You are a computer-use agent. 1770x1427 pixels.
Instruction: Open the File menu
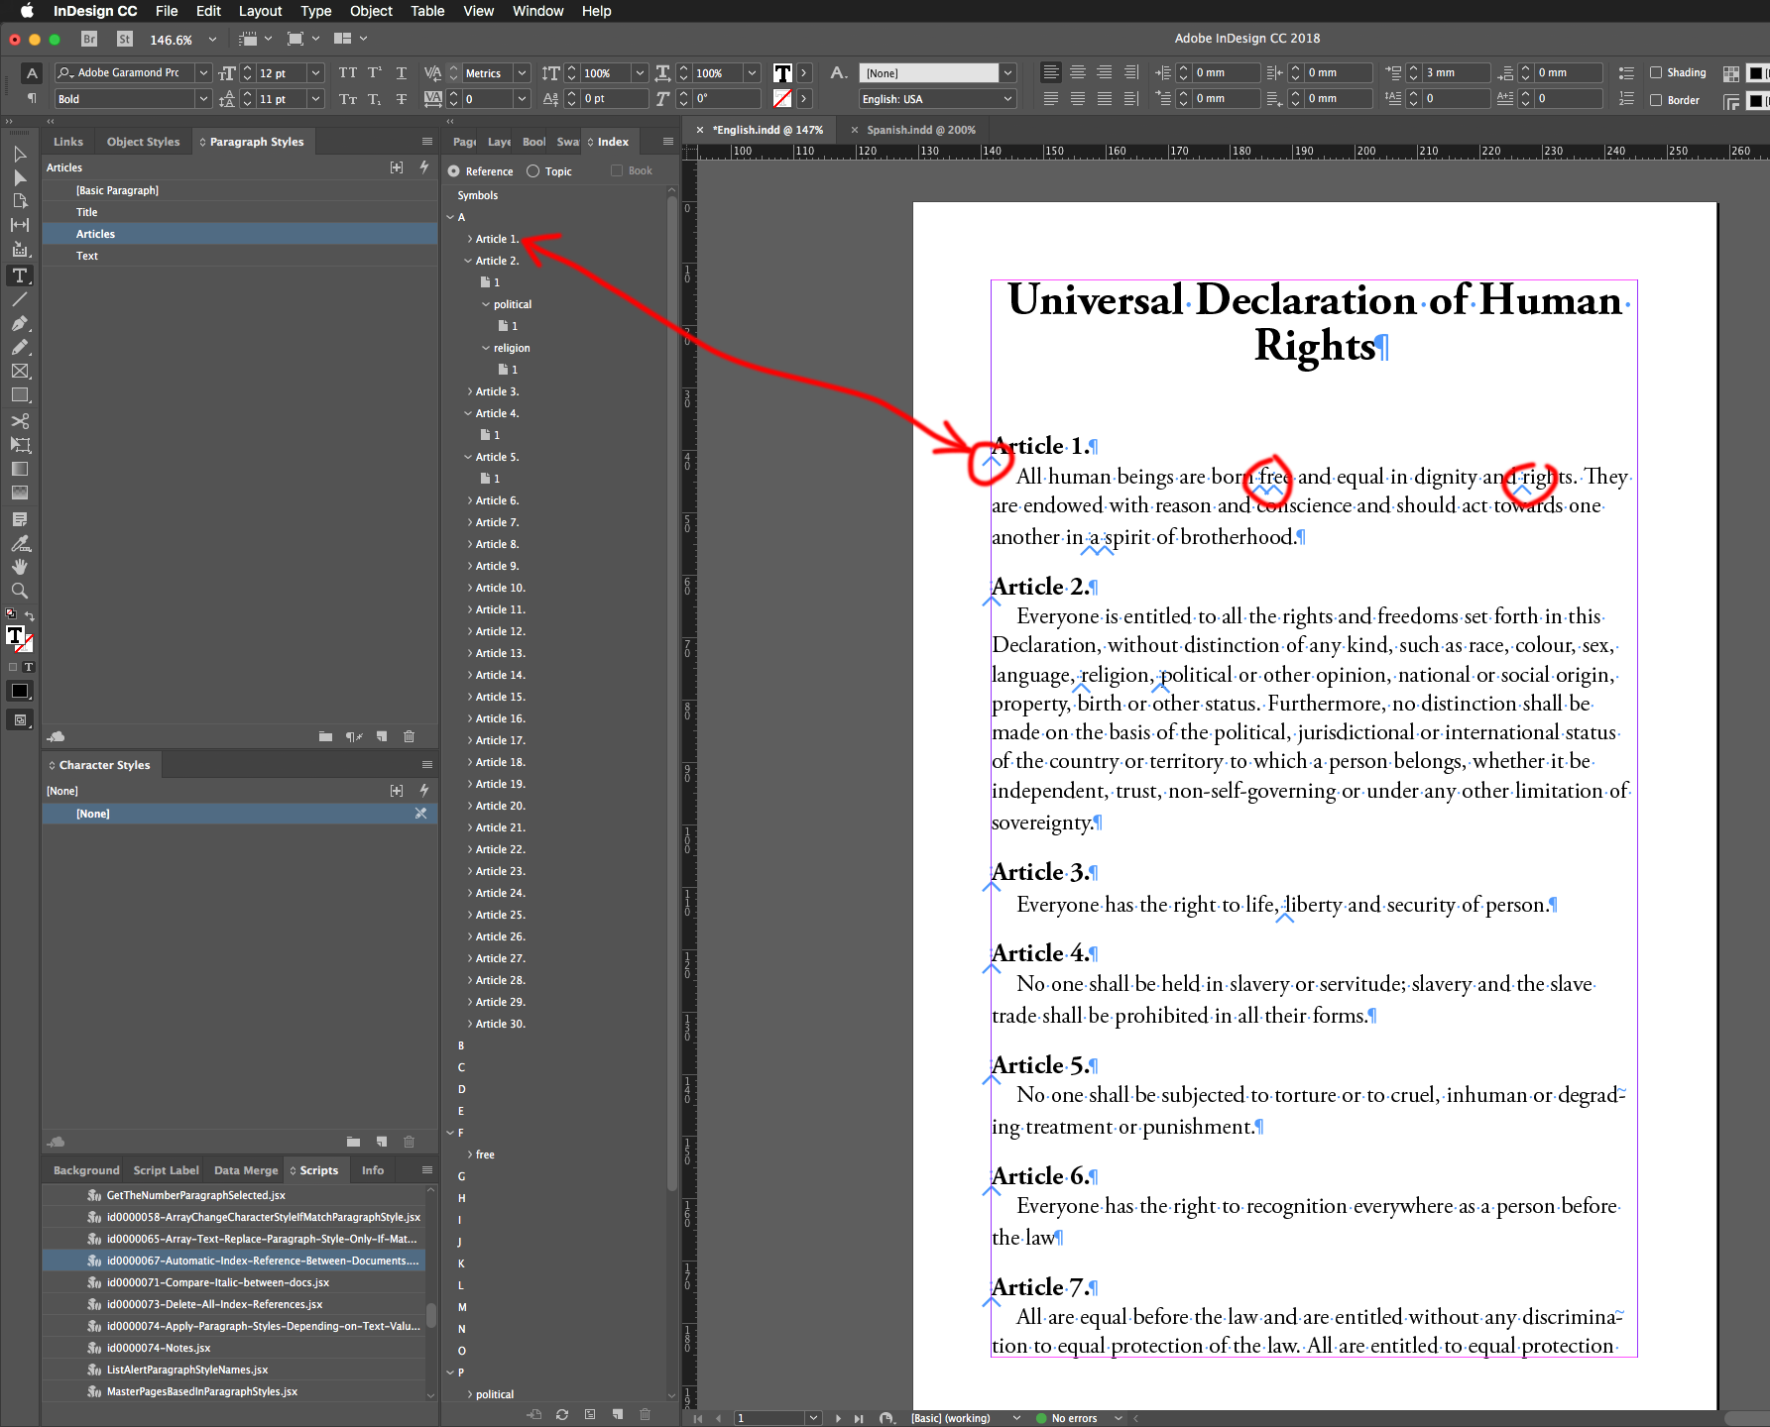167,11
